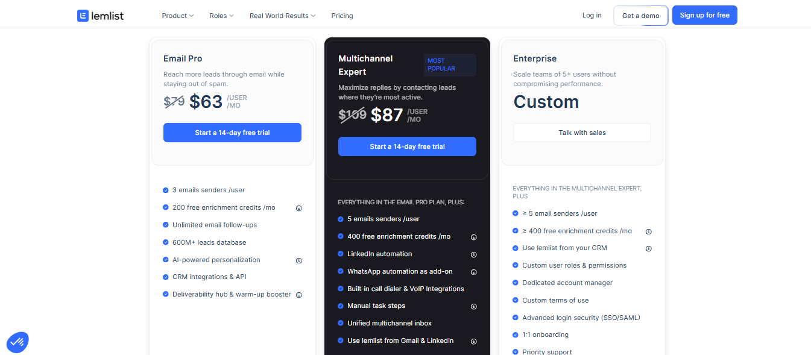
Task: Start the 14-day free trial for Multichannel Expert
Action: tap(407, 146)
